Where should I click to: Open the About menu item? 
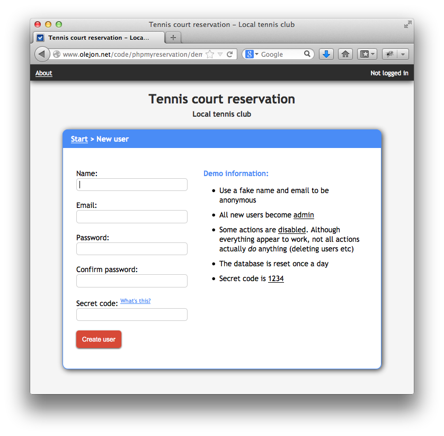(x=43, y=73)
